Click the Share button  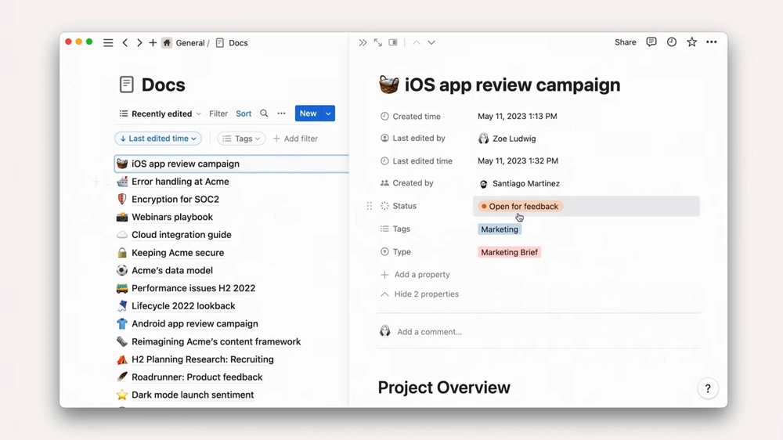pyautogui.click(x=625, y=42)
